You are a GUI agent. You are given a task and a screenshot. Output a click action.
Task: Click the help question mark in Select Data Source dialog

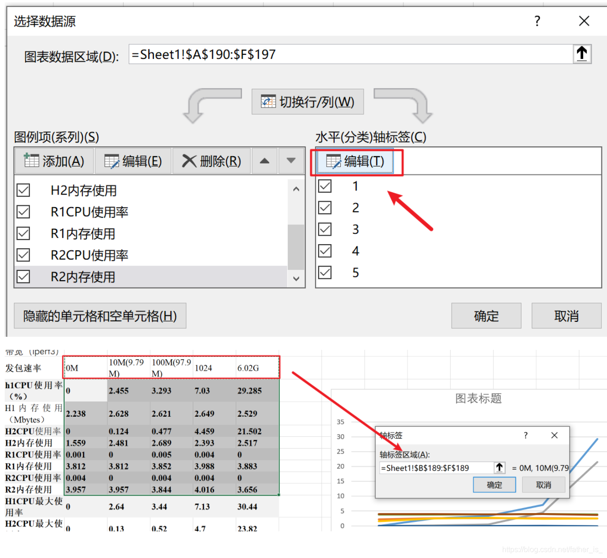(x=537, y=21)
